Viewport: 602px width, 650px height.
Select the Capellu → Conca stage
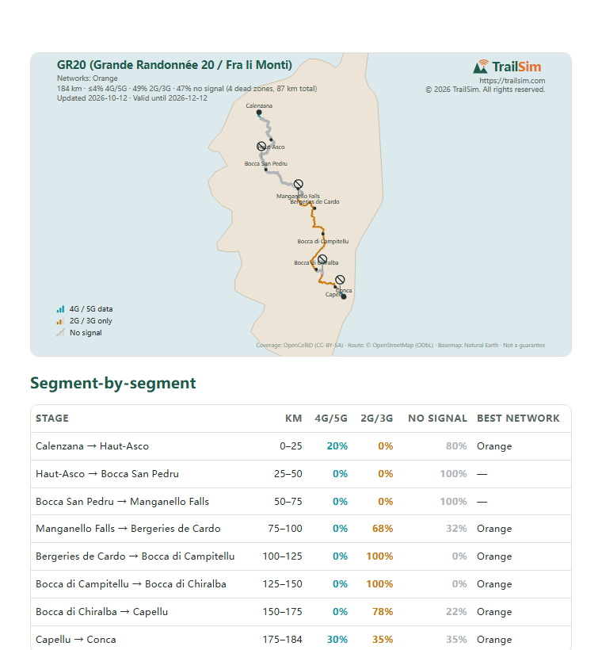click(x=301, y=639)
